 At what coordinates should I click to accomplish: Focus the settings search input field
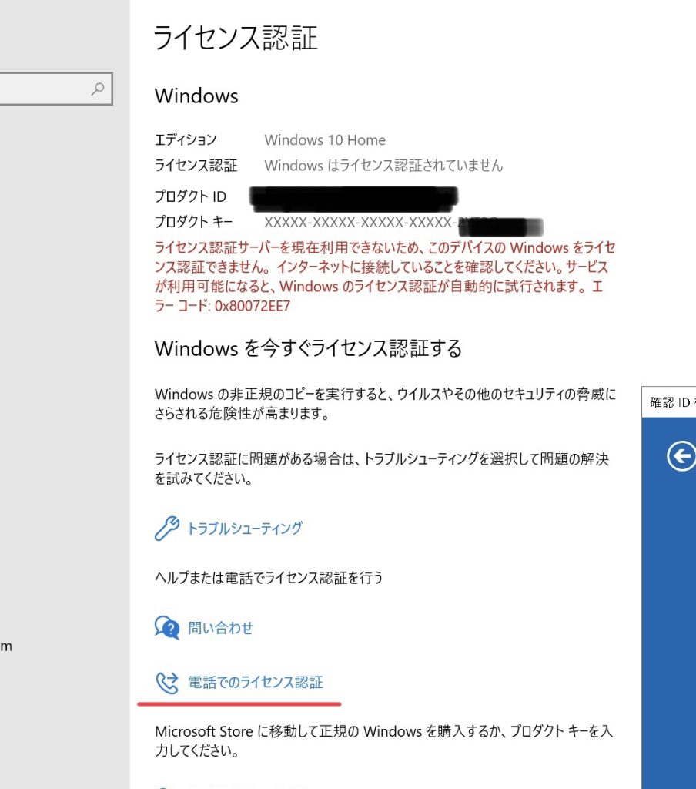pos(55,89)
